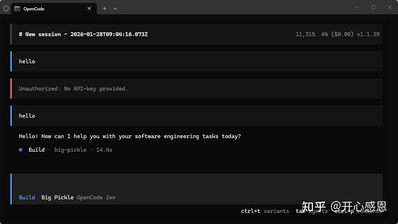Viewport: 398px width, 224px height.
Task: Click the v1.1.39 version label
Action: [x=368, y=34]
